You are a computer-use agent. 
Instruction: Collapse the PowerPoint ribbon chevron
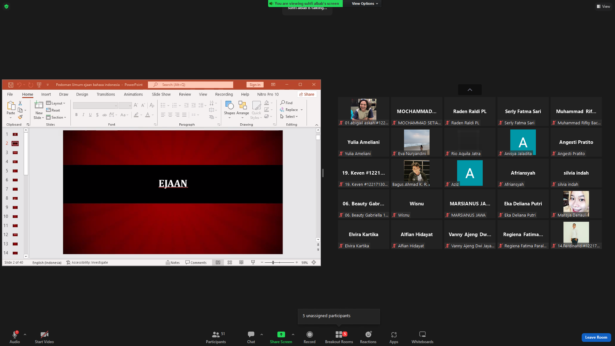pyautogui.click(x=317, y=125)
